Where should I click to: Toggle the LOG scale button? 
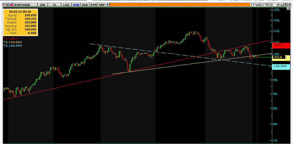tap(66, 5)
